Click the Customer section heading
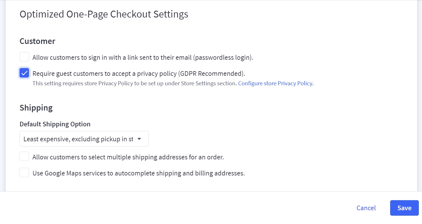This screenshot has height=224, width=422. [x=37, y=41]
